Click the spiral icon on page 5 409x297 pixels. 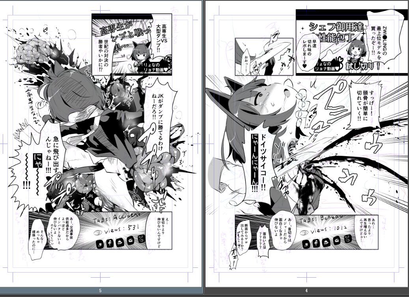[141, 239]
